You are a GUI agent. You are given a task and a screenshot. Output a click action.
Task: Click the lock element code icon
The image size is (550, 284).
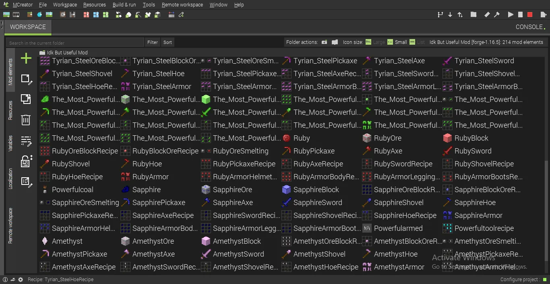(x=26, y=161)
